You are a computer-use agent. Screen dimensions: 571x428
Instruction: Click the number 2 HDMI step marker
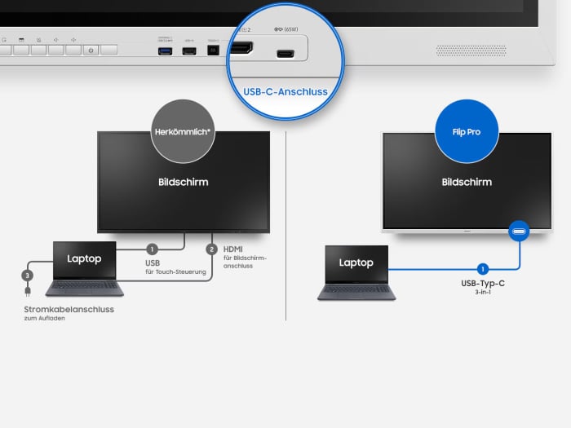point(212,249)
